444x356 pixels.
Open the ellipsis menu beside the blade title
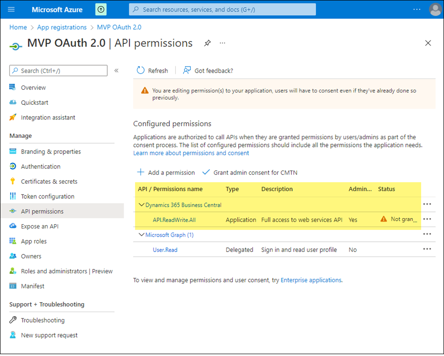coord(222,43)
